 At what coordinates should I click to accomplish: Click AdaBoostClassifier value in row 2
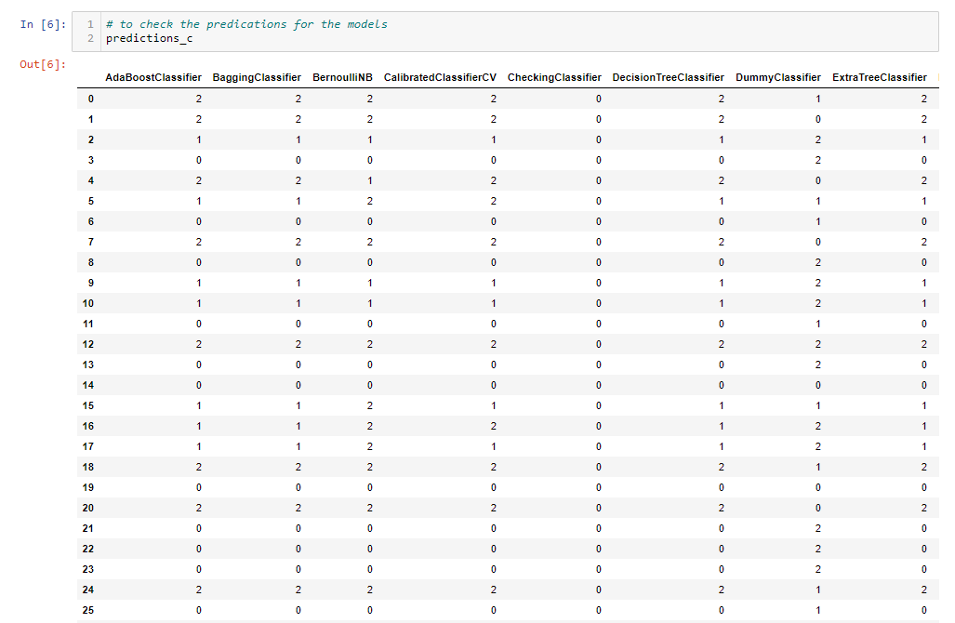pyautogui.click(x=199, y=140)
